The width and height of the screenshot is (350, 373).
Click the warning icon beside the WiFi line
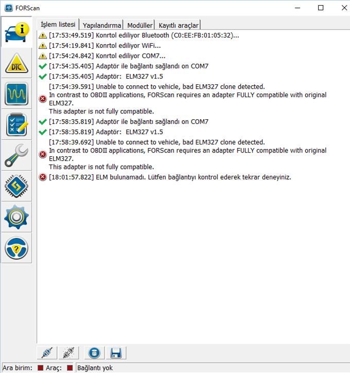pos(43,46)
